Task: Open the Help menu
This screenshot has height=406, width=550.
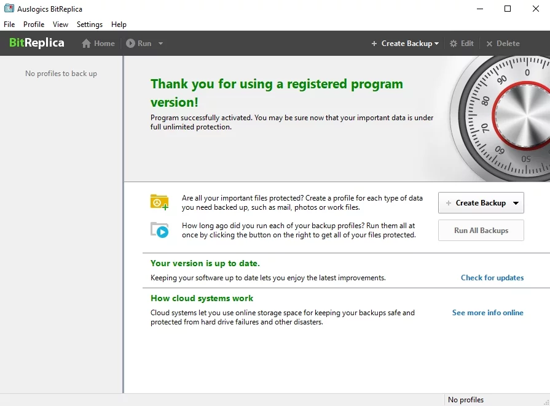Action: click(x=119, y=25)
